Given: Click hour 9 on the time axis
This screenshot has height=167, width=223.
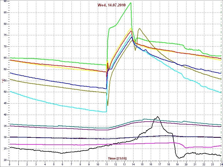Looking at the screenshot, I should (x=89, y=164).
